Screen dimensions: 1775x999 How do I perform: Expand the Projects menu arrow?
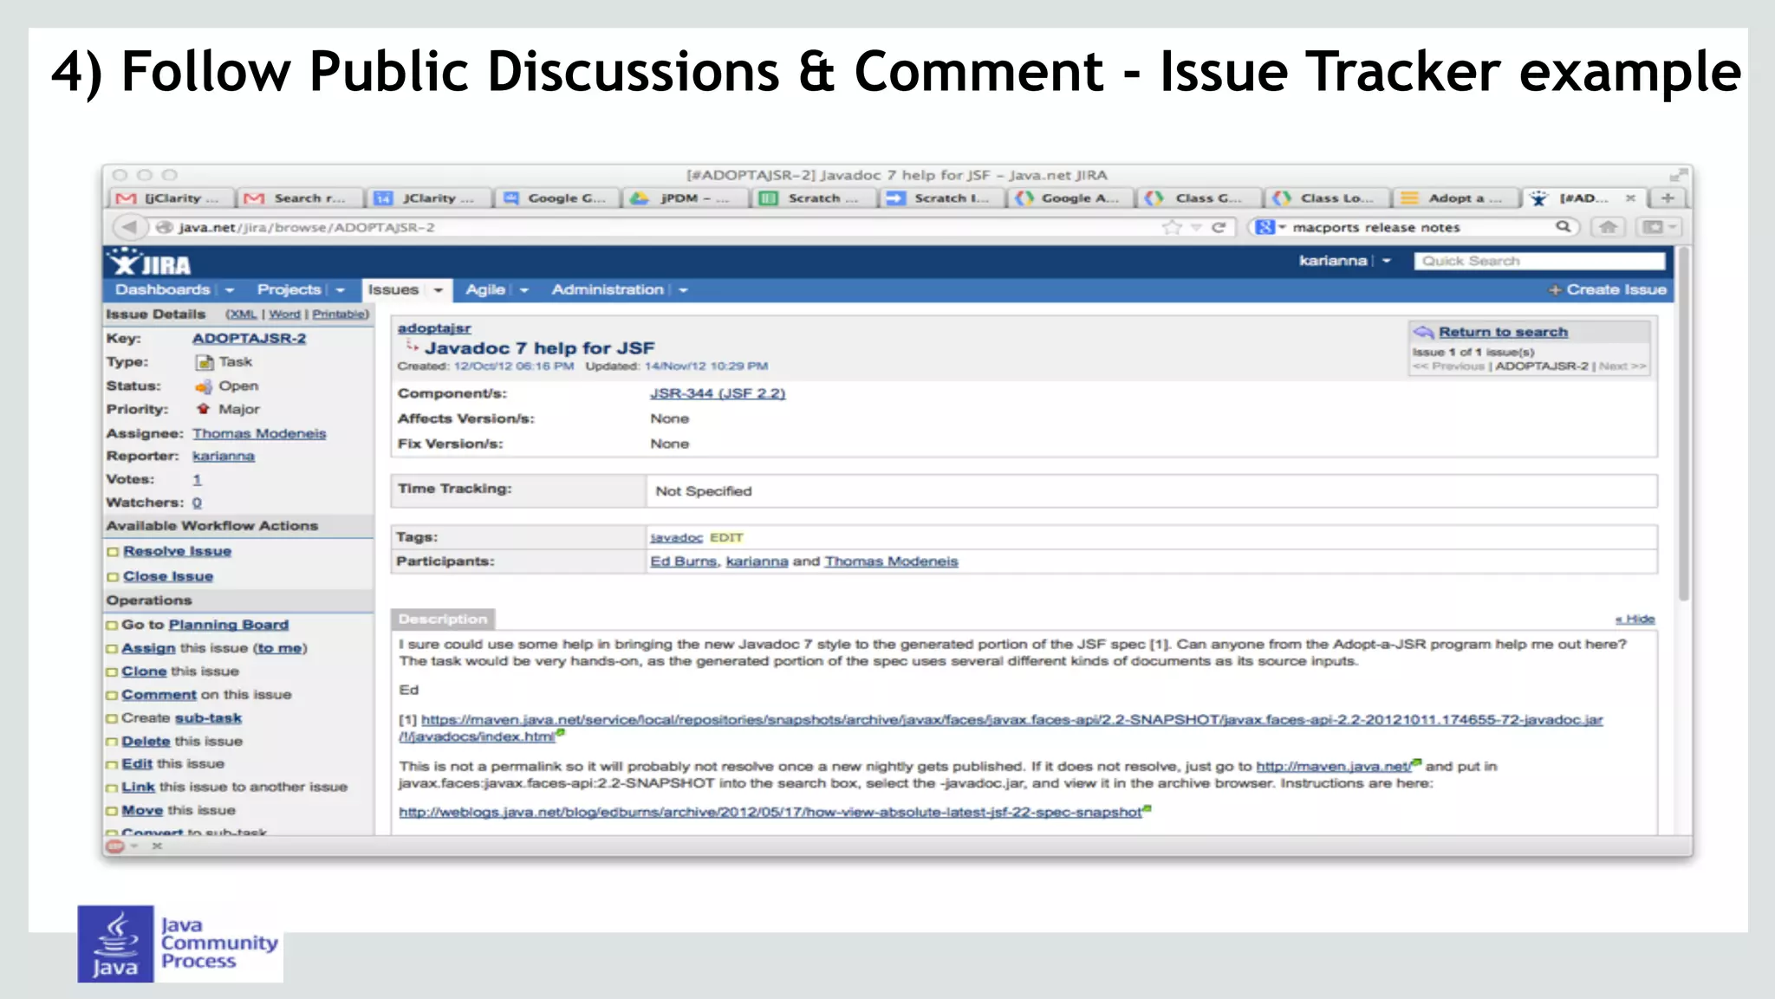[341, 290]
